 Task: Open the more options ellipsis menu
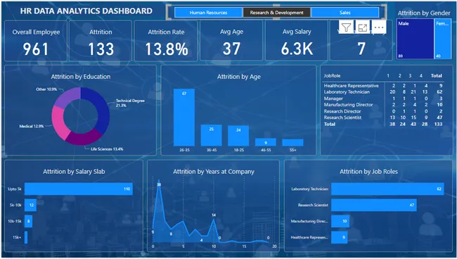(378, 27)
